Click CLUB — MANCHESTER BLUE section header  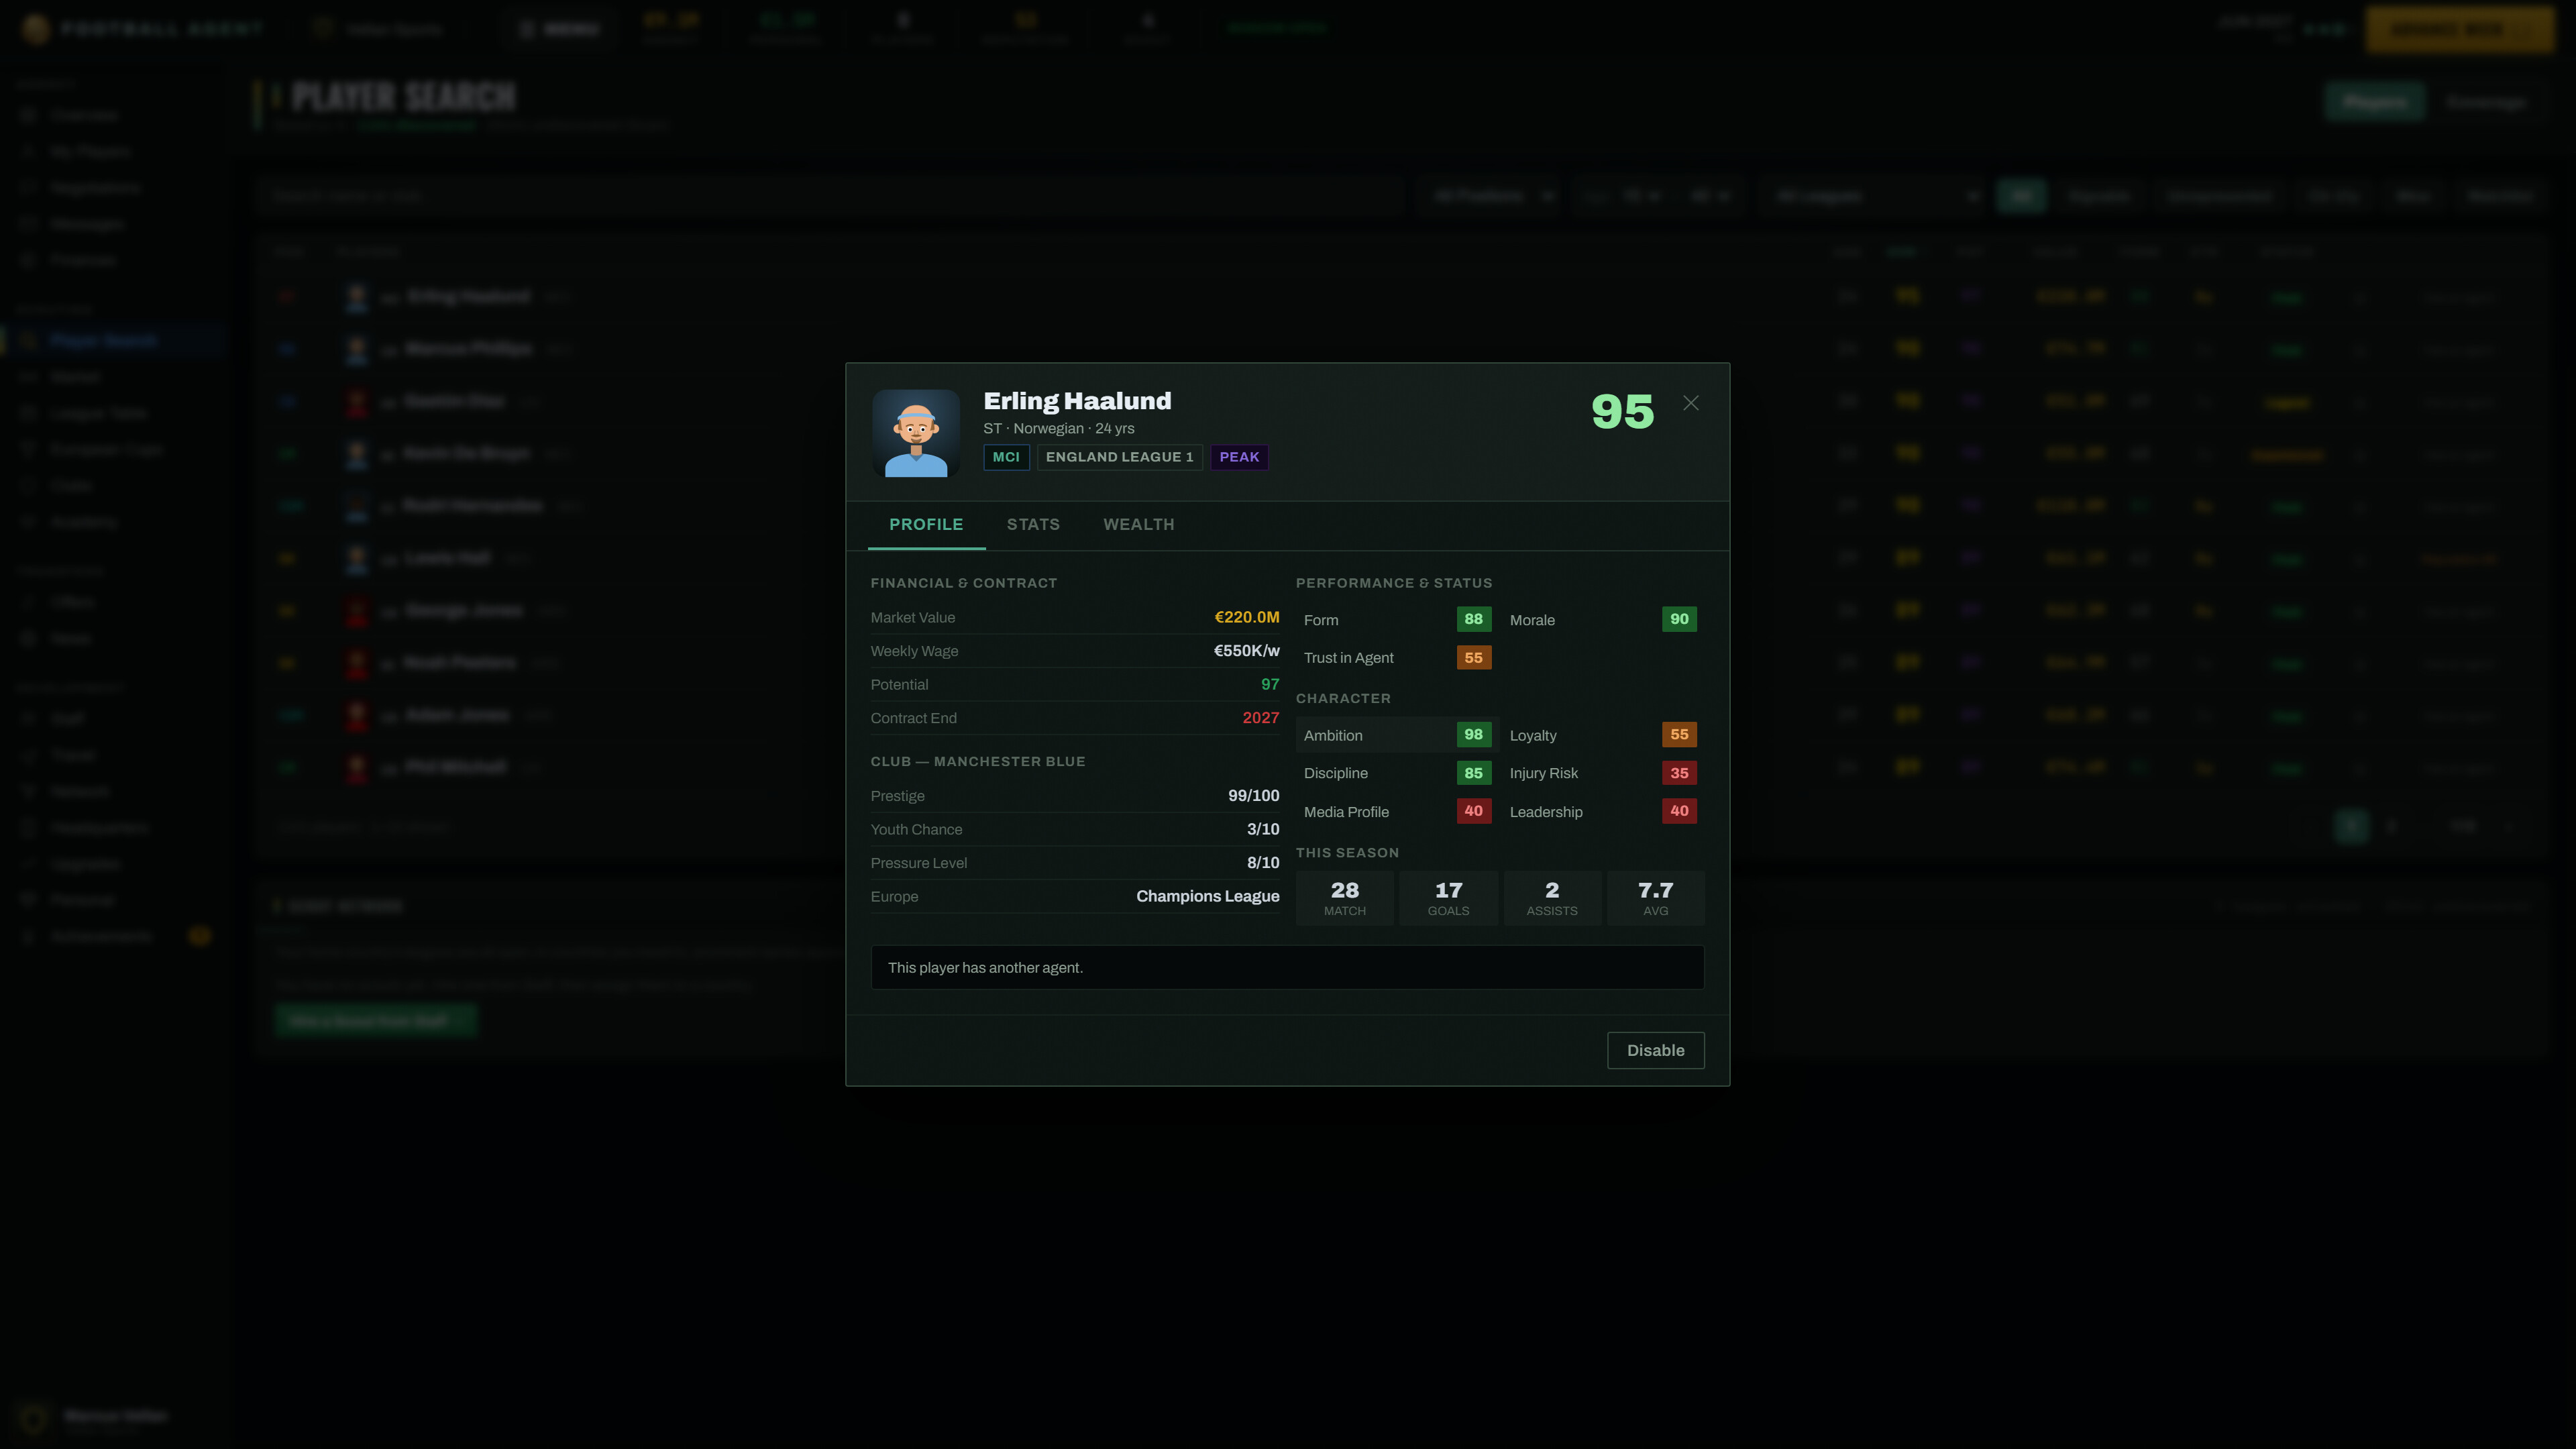click(977, 761)
